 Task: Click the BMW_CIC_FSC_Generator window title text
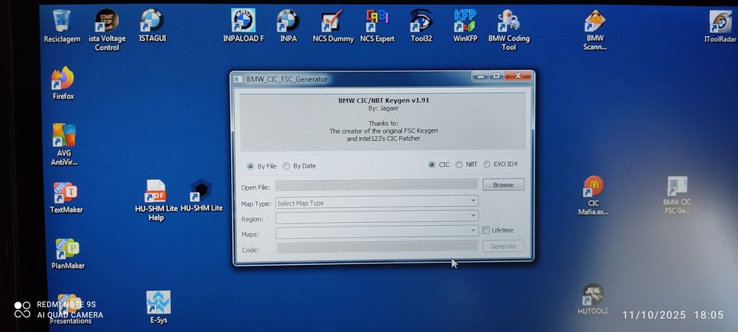click(286, 79)
